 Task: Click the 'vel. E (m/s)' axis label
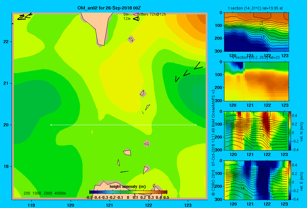302,181
